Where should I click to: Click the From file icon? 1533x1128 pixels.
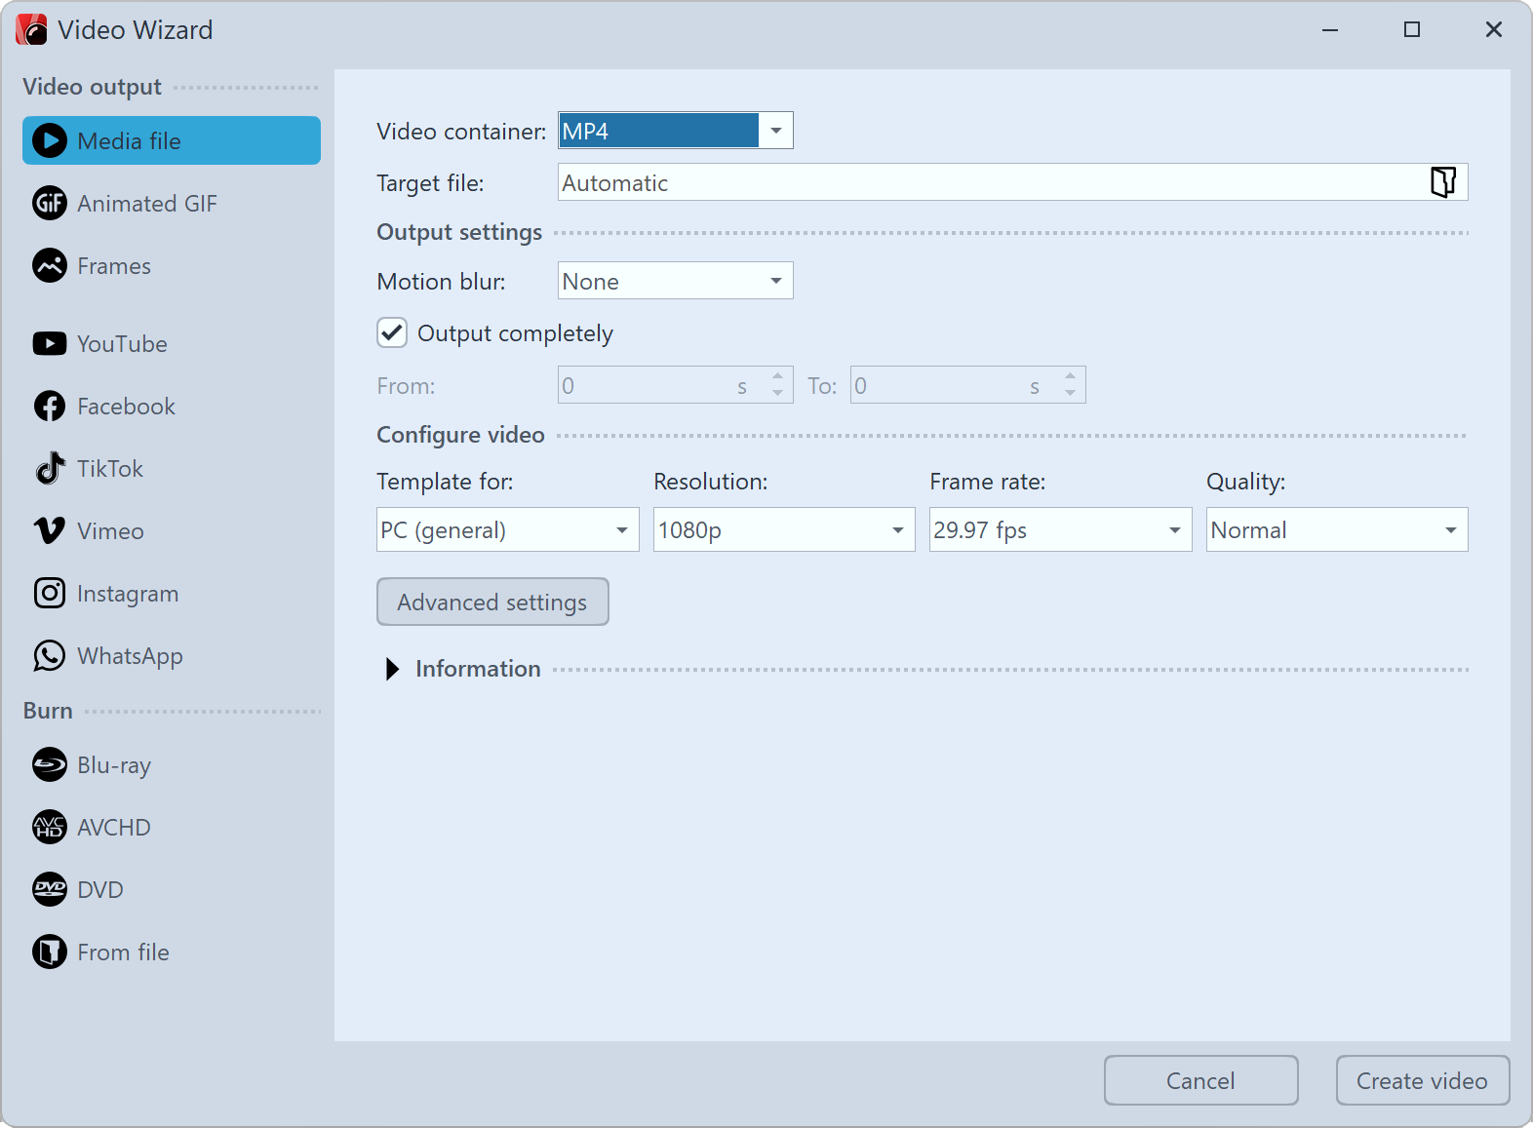coord(50,952)
